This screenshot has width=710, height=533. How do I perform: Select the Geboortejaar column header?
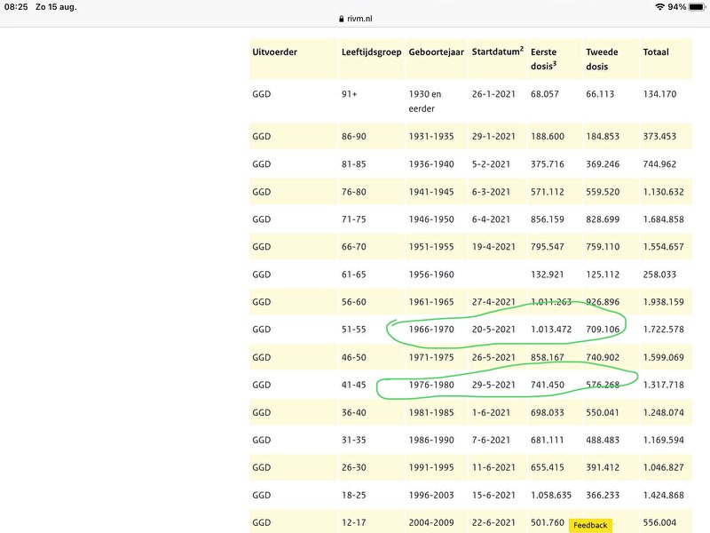click(x=436, y=52)
